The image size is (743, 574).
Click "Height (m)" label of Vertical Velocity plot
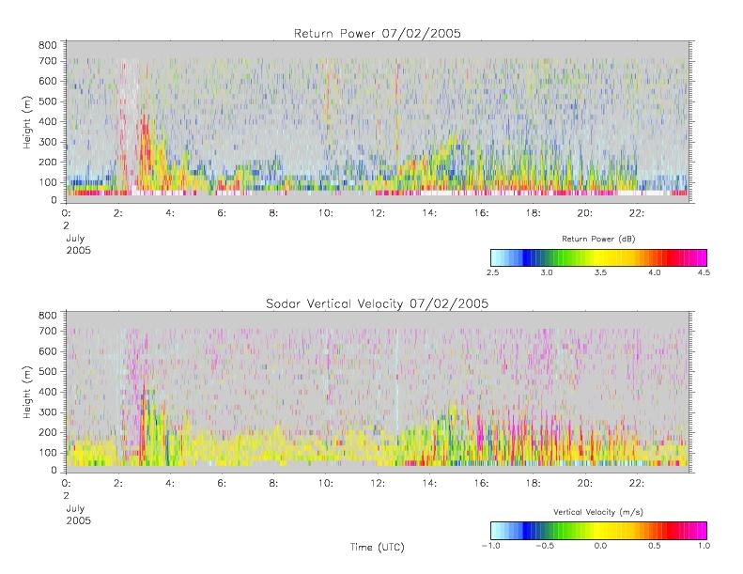click(x=26, y=392)
